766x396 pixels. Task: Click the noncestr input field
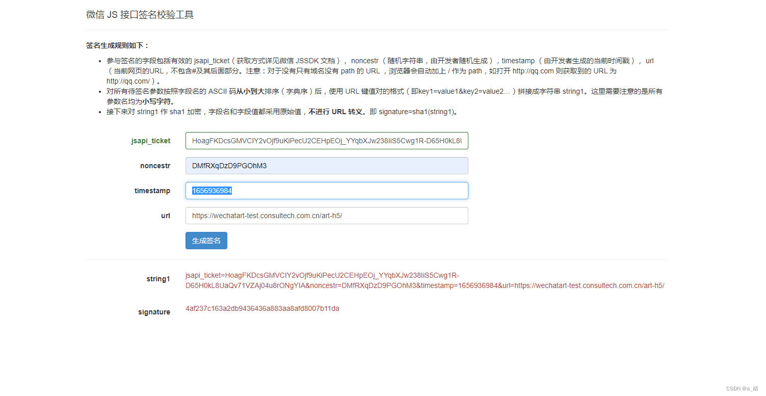326,165
